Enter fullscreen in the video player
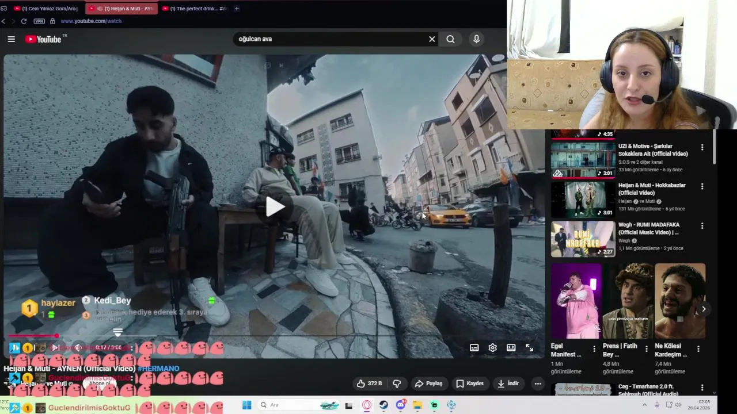Image resolution: width=737 pixels, height=414 pixels. [530, 347]
